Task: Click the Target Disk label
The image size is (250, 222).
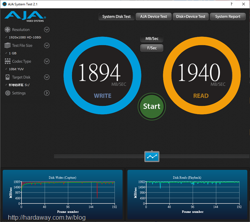Action: click(21, 77)
